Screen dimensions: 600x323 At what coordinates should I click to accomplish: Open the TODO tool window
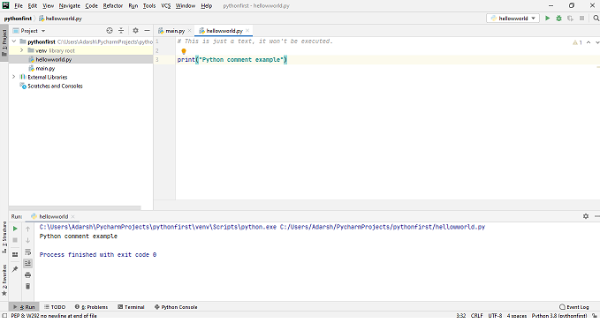(x=55, y=307)
